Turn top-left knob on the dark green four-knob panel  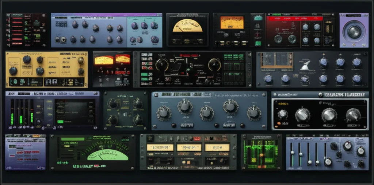point(113,103)
